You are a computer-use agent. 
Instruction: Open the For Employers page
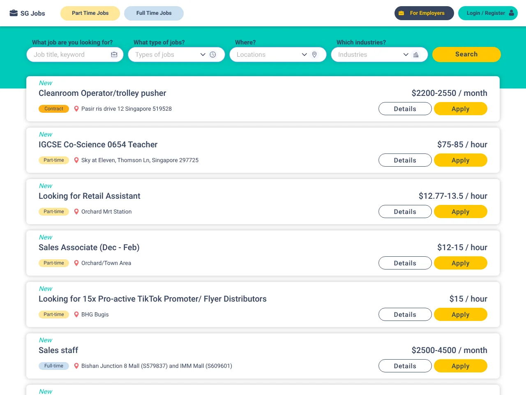[424, 13]
